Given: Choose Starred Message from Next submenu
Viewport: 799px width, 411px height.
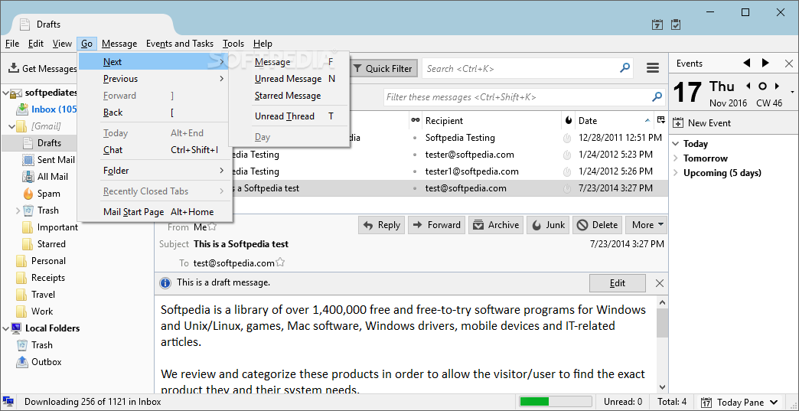Looking at the screenshot, I should (289, 96).
